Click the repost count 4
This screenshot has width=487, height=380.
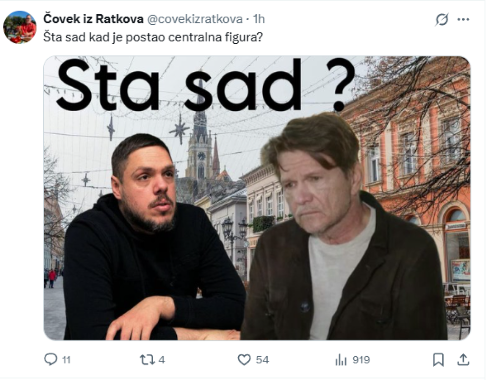(x=162, y=360)
